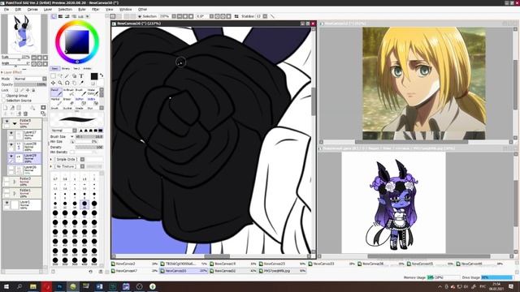
Task: Switch to the TB2bbCgt canvas tab
Action: pyautogui.click(x=184, y=264)
